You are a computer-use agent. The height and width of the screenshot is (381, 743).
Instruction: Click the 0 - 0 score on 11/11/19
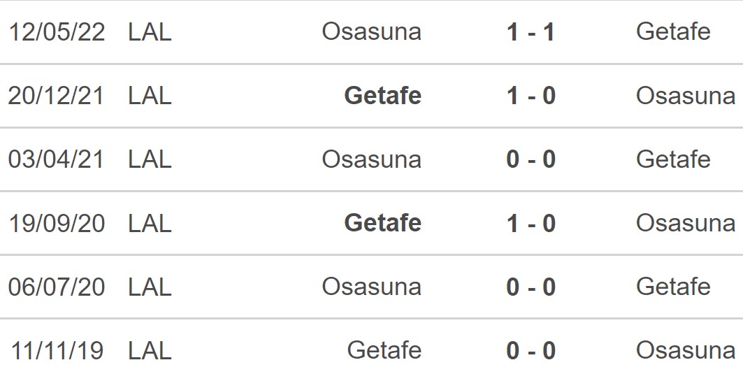531,350
